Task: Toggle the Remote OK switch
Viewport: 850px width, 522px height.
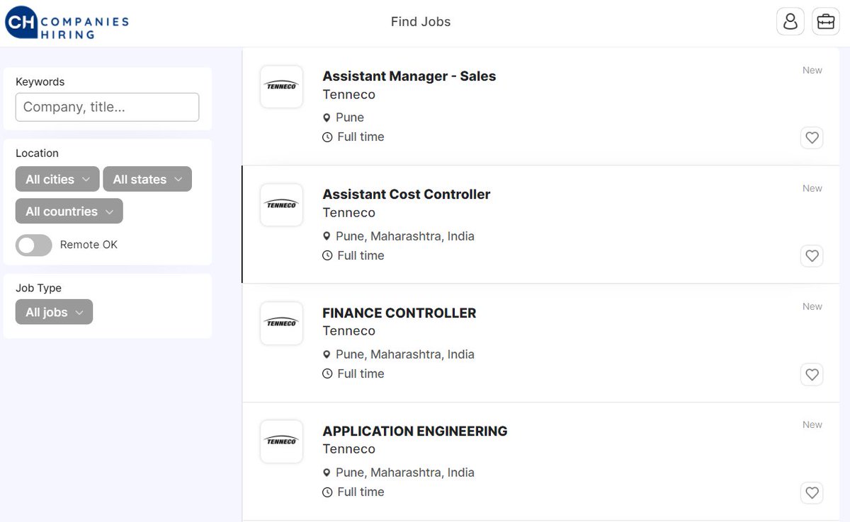Action: (x=34, y=245)
